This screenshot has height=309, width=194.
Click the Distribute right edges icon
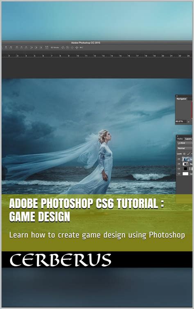point(41,48)
